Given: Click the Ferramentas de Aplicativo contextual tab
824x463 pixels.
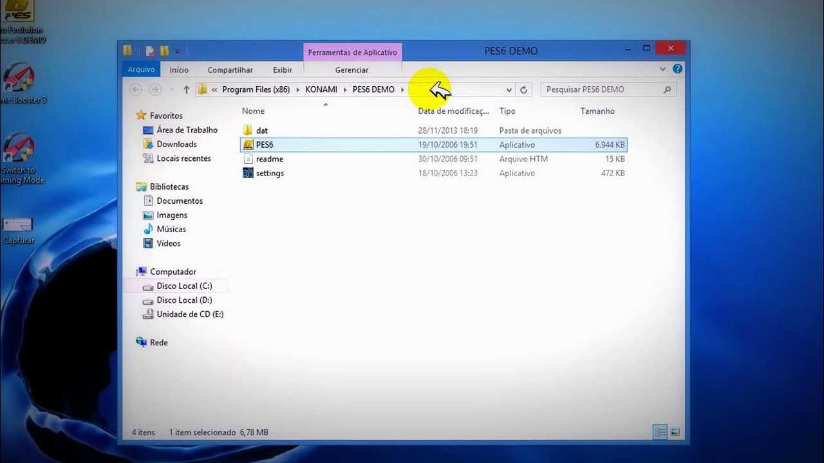Looking at the screenshot, I should point(352,52).
